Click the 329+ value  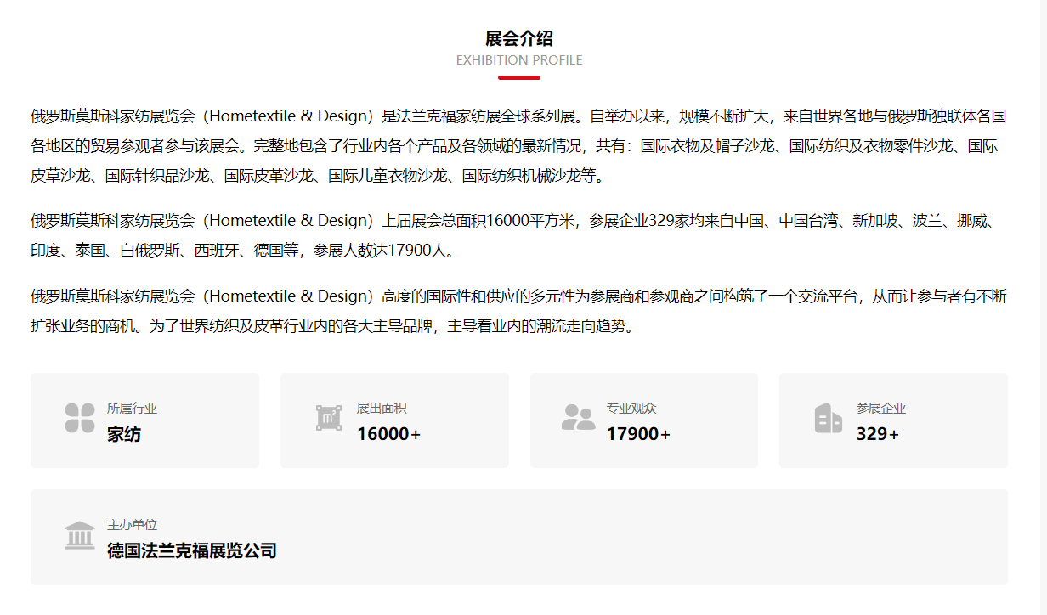[x=878, y=434]
